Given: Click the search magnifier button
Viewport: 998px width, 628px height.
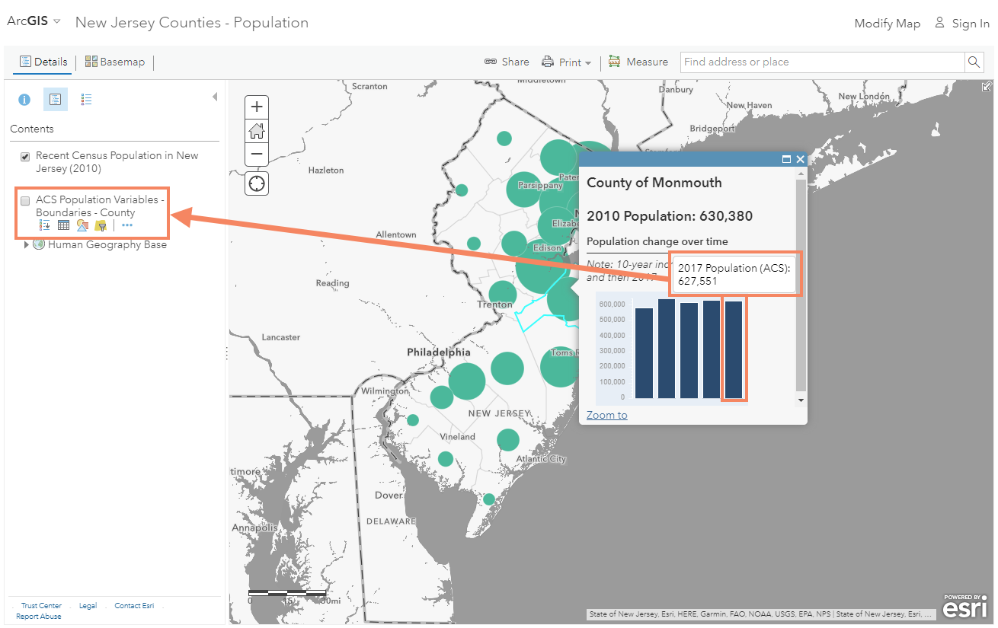Looking at the screenshot, I should pyautogui.click(x=974, y=62).
